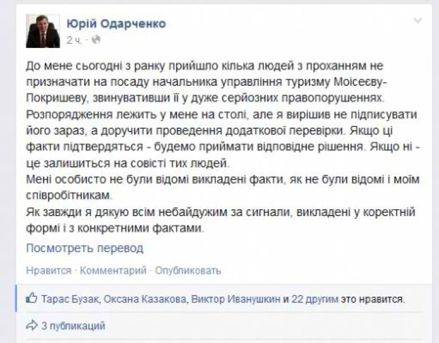Click 'Посмотреть перевод' to translate the post

85,248
